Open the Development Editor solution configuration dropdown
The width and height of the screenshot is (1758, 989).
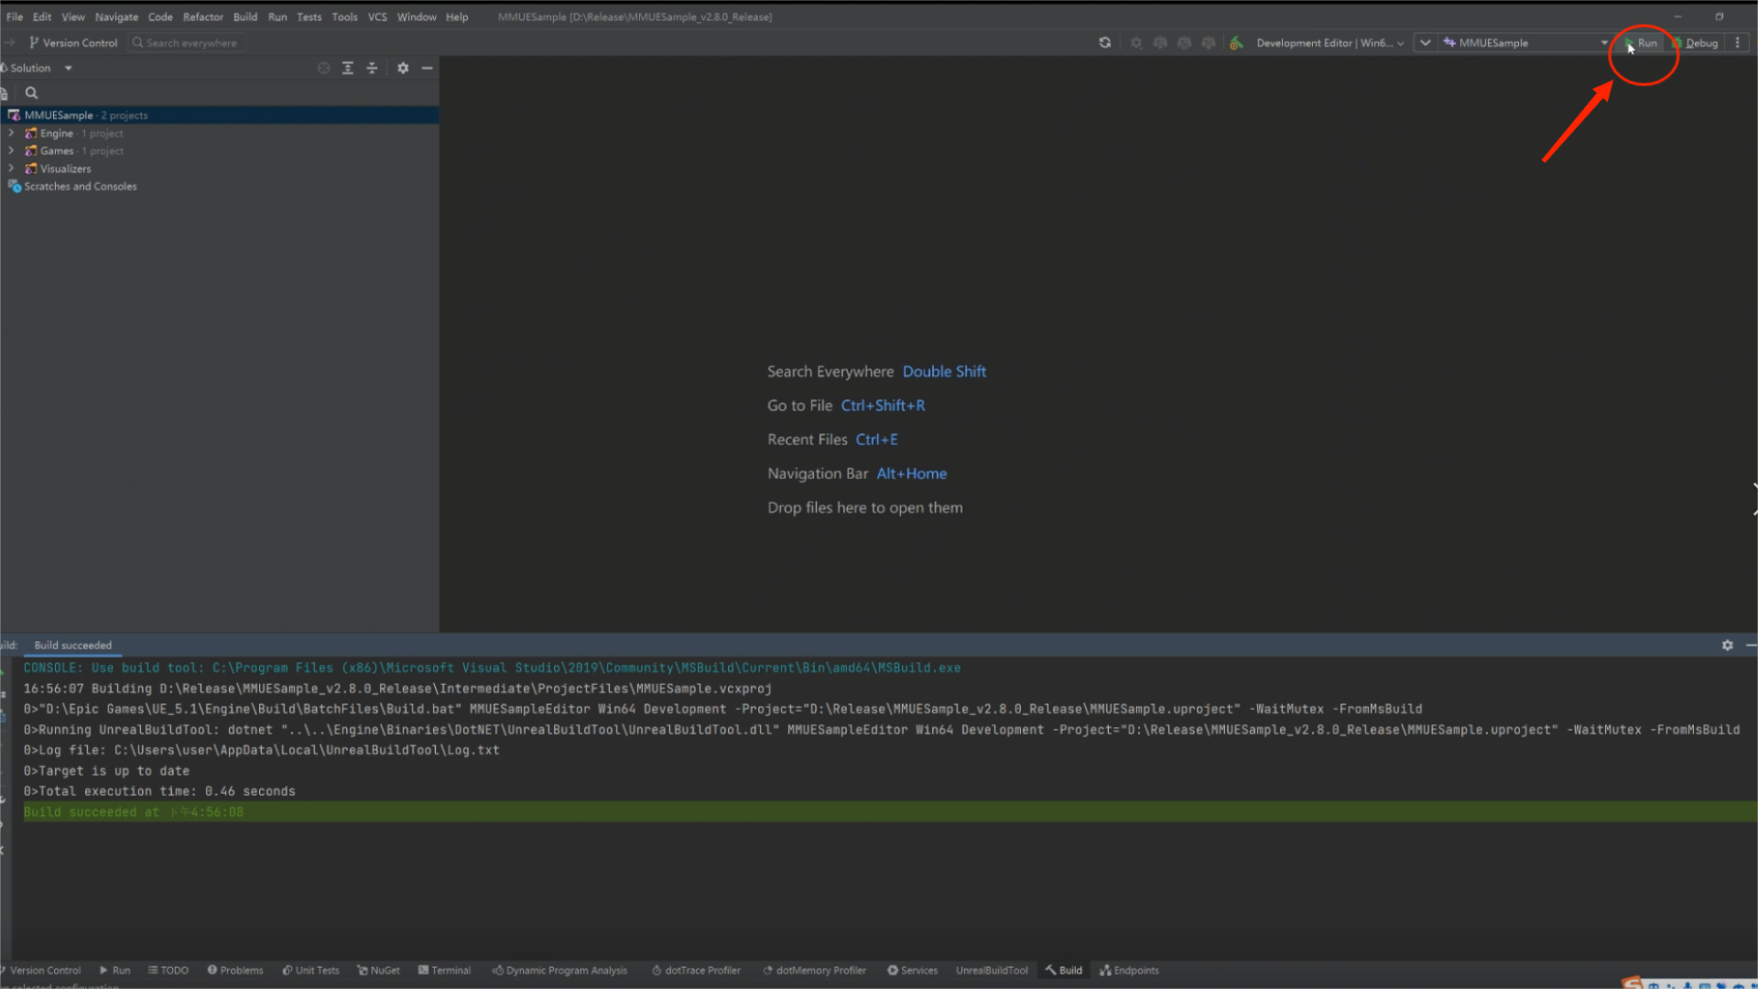point(1329,43)
